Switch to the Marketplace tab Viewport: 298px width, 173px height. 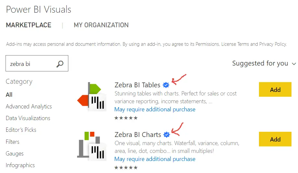pyautogui.click(x=29, y=25)
